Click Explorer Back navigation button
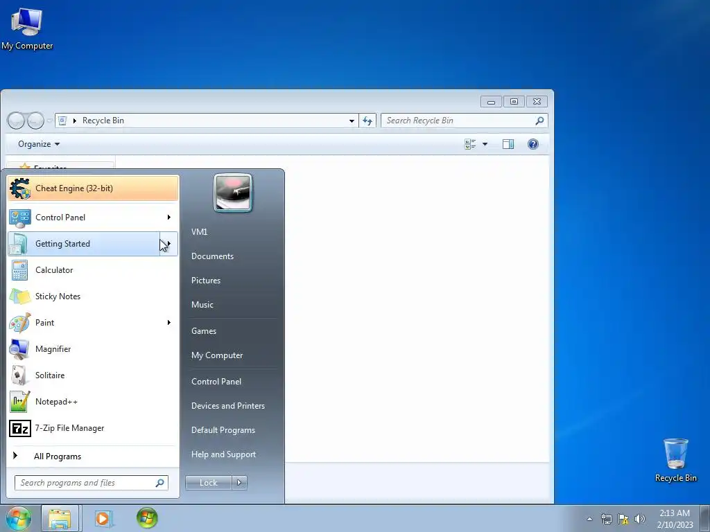Viewport: 710px width, 532px height. [16, 121]
